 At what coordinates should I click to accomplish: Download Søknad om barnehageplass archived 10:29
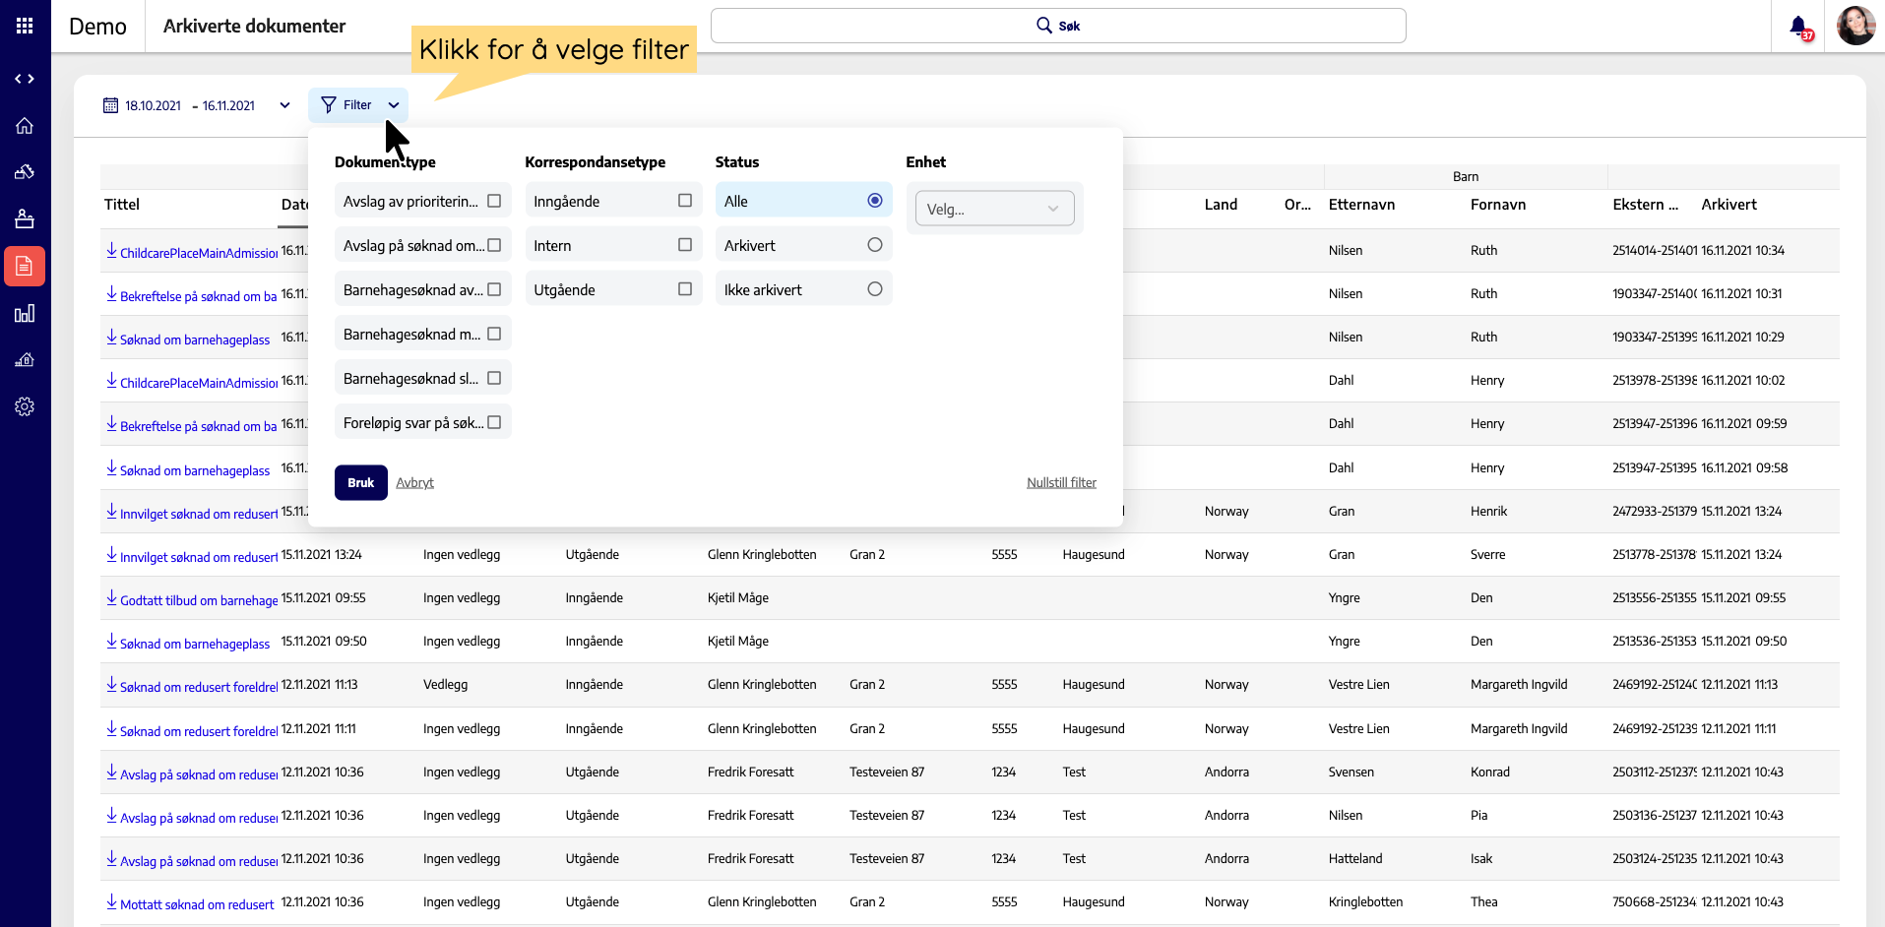click(111, 338)
